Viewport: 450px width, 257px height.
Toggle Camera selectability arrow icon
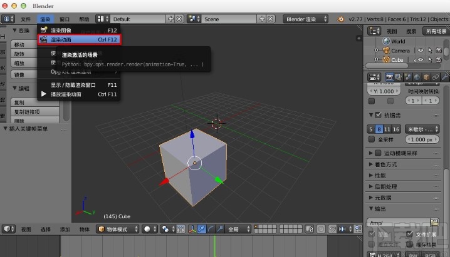pos(430,51)
